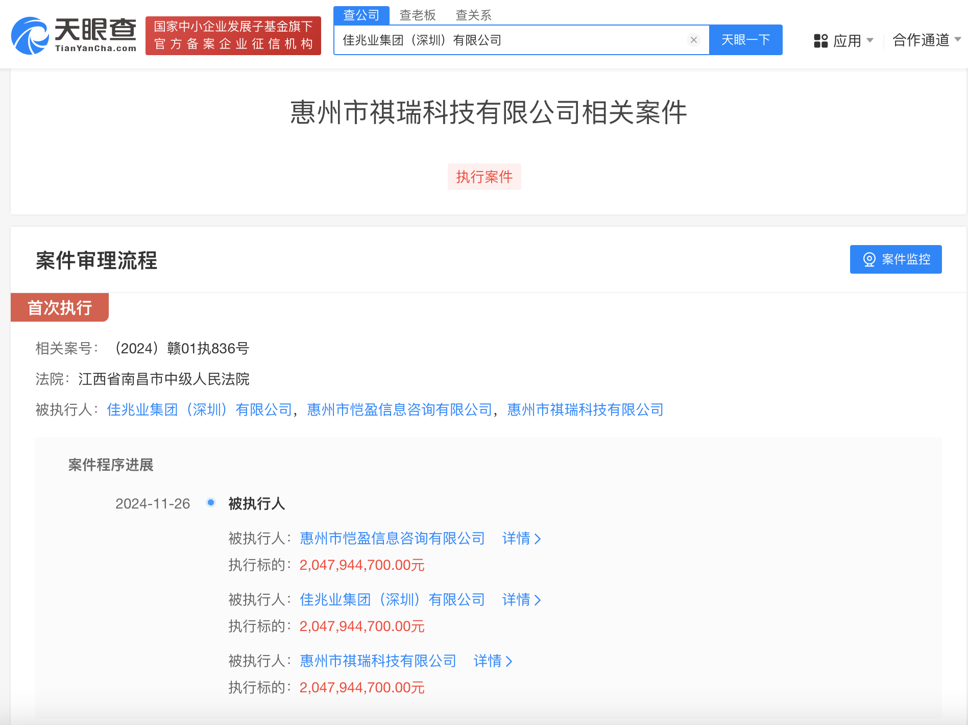This screenshot has width=968, height=725.
Task: Open 佳兆业集团（深圳）有限公司 link in 被执行人 list
Action: (199, 409)
